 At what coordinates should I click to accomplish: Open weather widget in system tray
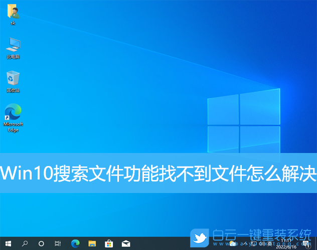click(x=233, y=243)
